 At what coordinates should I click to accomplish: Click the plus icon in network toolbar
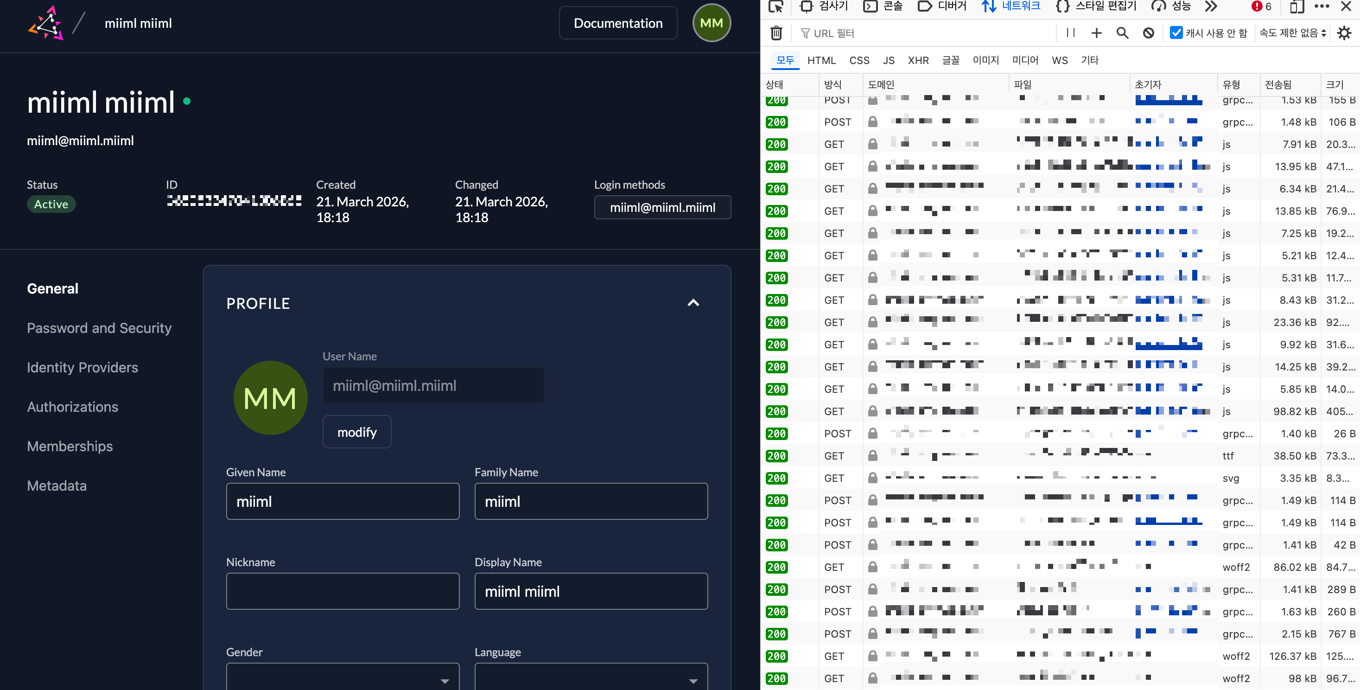[x=1097, y=33]
